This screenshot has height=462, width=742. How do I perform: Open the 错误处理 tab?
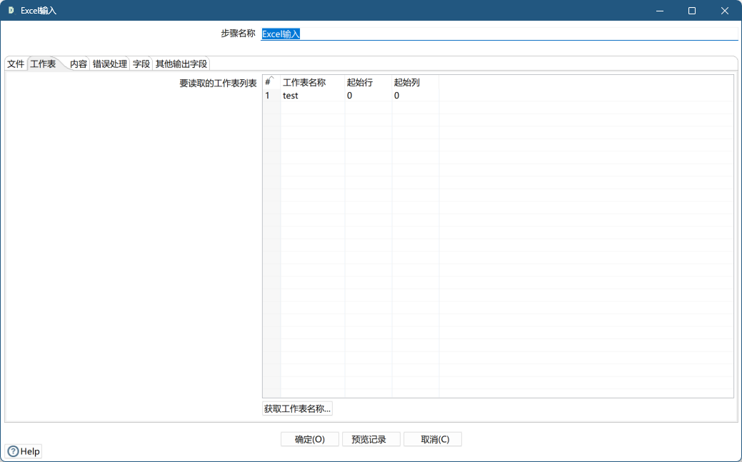(108, 63)
